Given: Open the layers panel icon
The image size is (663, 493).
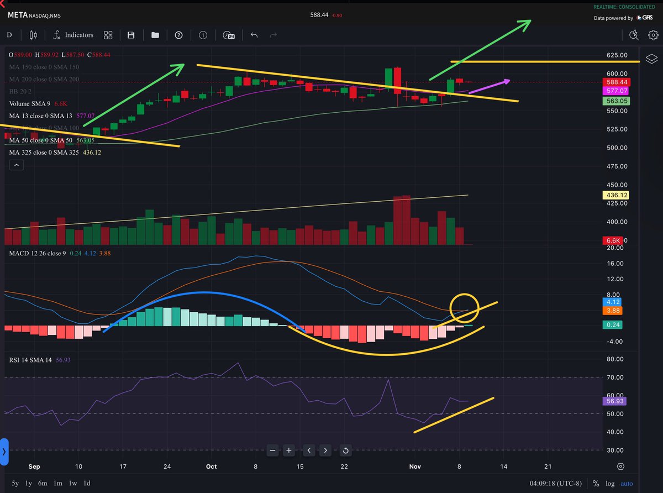Looking at the screenshot, I should tap(651, 59).
